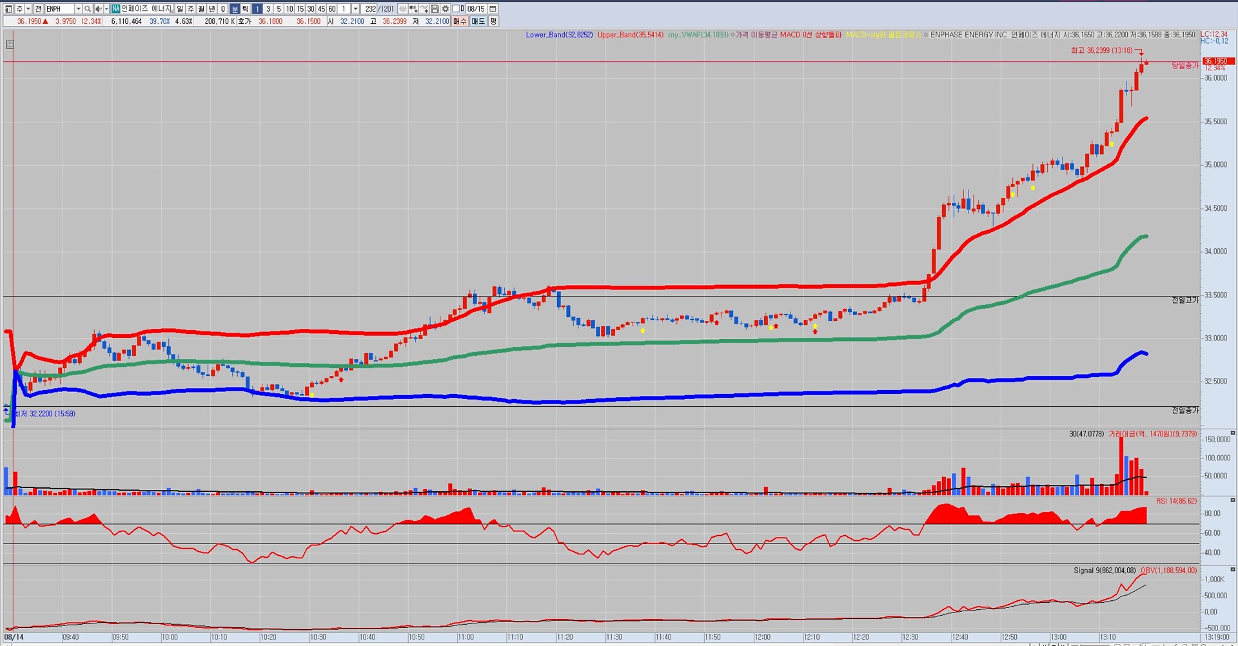Screen dimensions: 1238x646
Task: Switch to monthly chart with 월 tab
Action: pos(201,9)
